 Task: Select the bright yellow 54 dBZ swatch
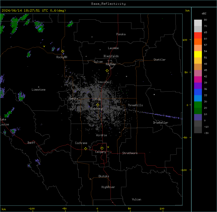tap(198, 54)
